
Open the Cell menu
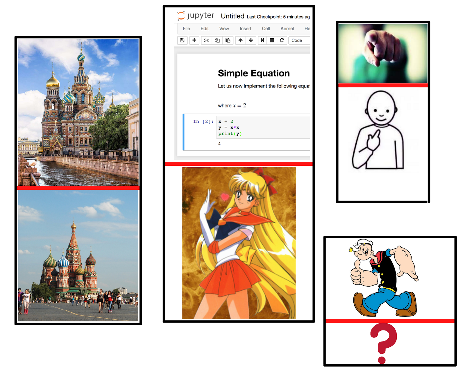266,28
